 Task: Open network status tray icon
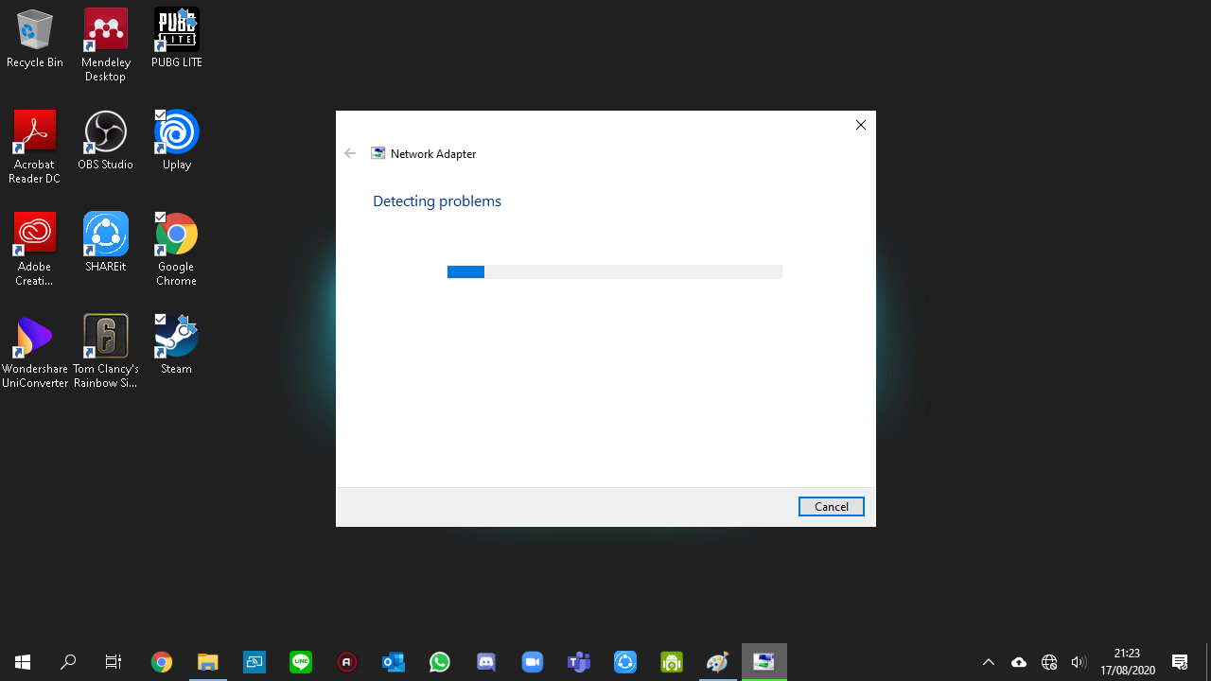coord(1048,662)
